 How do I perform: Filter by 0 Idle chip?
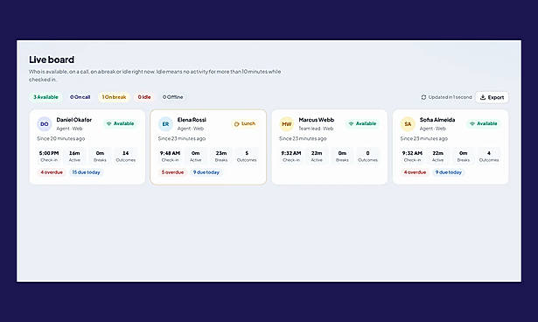144,97
